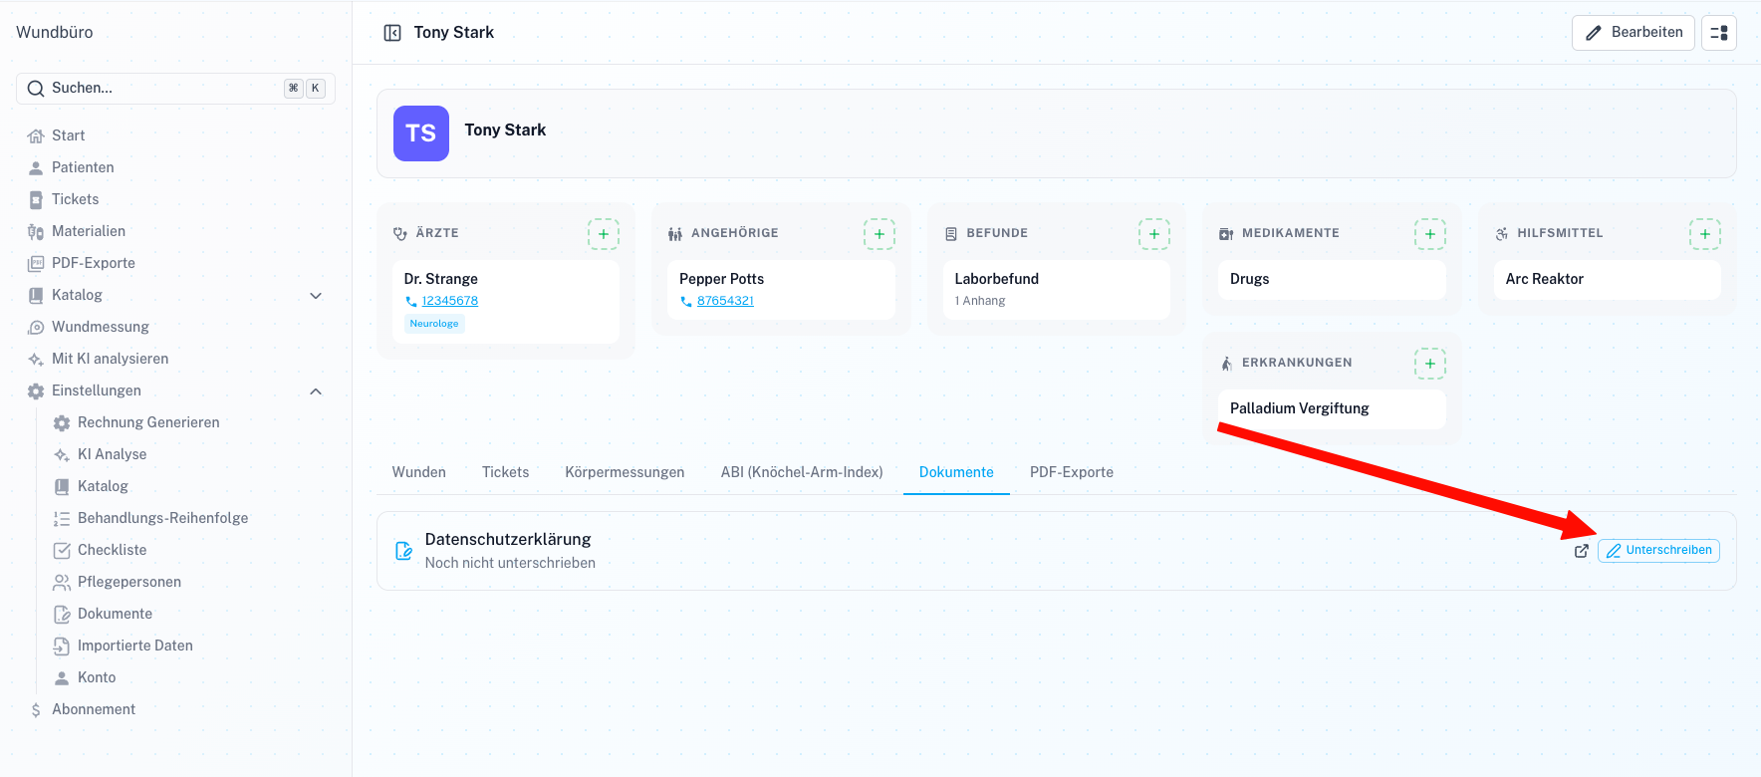This screenshot has height=777, width=1761.
Task: Click the Checkliste icon
Action: click(62, 551)
